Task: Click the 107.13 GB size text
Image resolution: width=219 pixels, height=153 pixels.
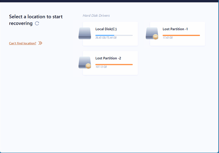Action: coord(101,67)
